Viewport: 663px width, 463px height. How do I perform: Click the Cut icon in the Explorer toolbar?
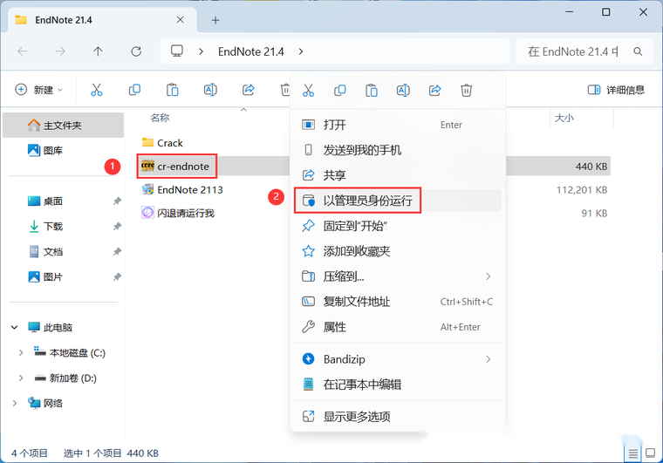pos(97,90)
